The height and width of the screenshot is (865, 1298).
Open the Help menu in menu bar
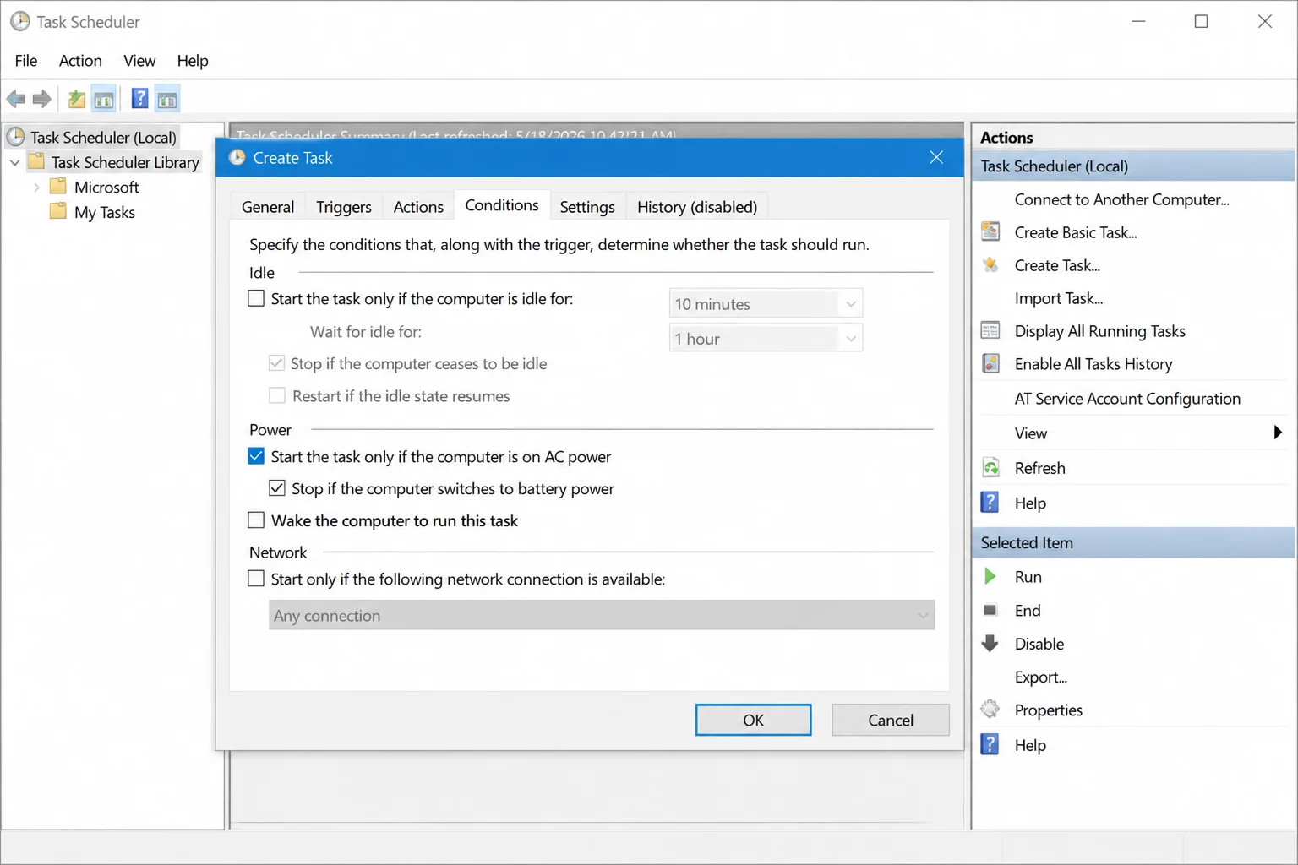coord(193,61)
